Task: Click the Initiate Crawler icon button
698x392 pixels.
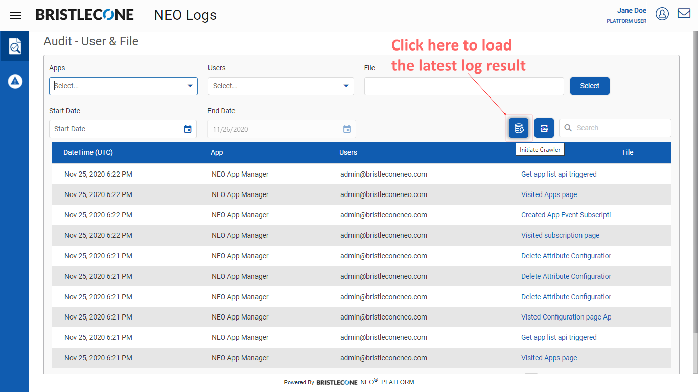Action: (519, 128)
